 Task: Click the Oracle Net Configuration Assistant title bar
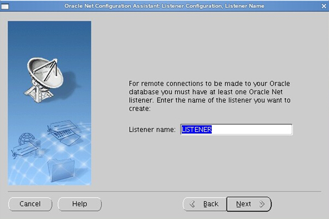pyautogui.click(x=164, y=5)
